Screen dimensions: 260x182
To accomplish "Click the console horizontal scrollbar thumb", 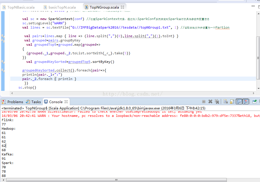I will [x=116, y=180].
